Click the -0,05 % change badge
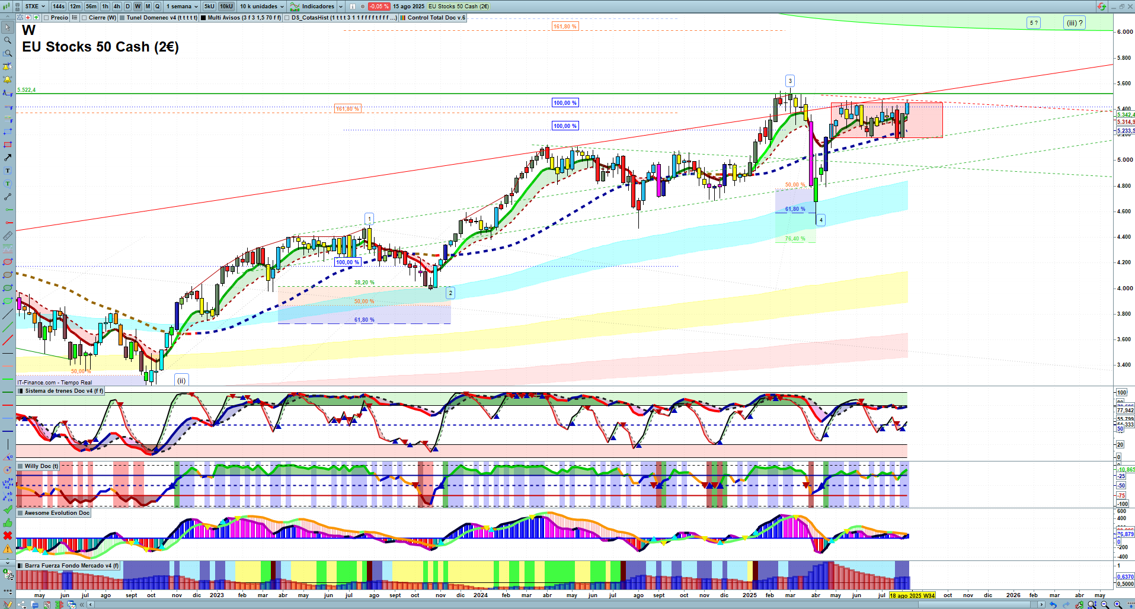The height and width of the screenshot is (609, 1135). (379, 7)
